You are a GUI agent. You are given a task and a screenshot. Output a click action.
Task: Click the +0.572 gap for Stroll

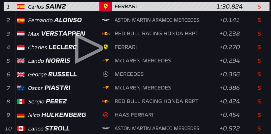(x=230, y=128)
